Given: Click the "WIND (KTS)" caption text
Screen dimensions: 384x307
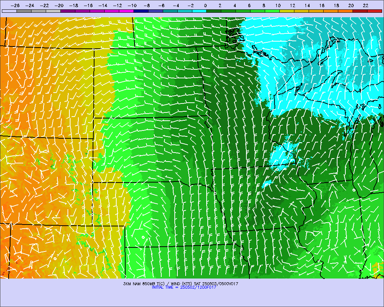Looking at the screenshot, I should pyautogui.click(x=181, y=284).
